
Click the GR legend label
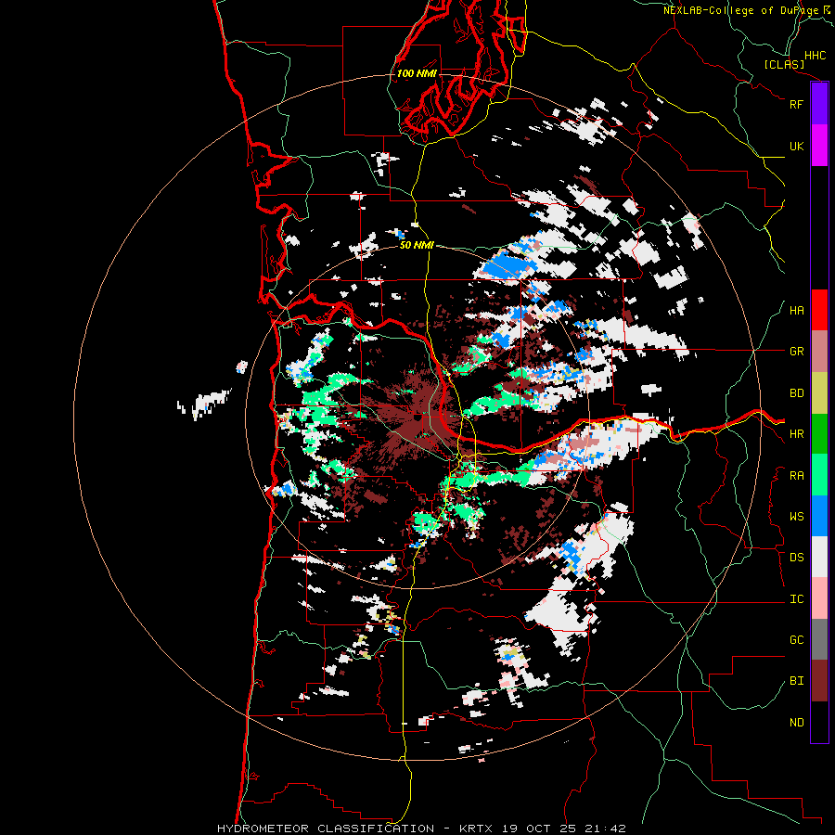797,352
